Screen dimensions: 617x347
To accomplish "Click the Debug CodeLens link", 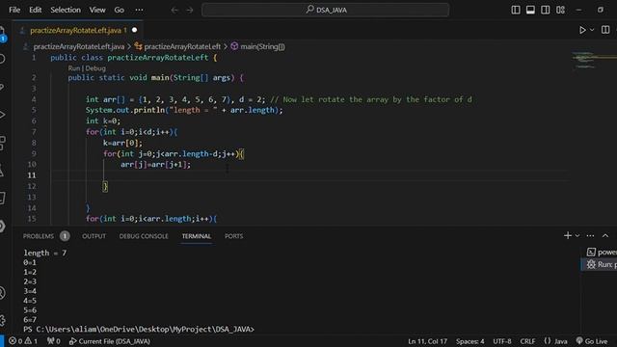I will point(95,68).
